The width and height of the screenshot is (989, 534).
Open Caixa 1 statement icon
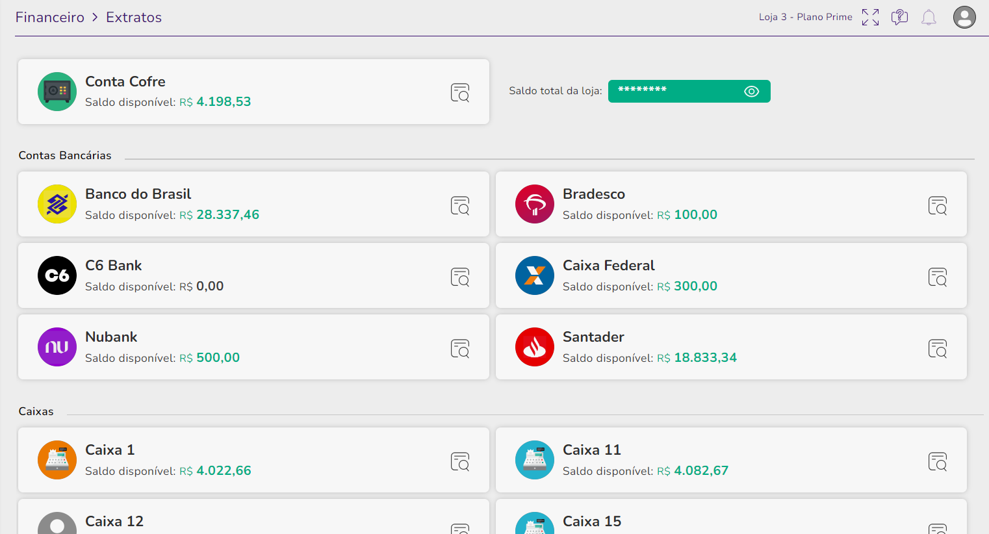point(460,462)
